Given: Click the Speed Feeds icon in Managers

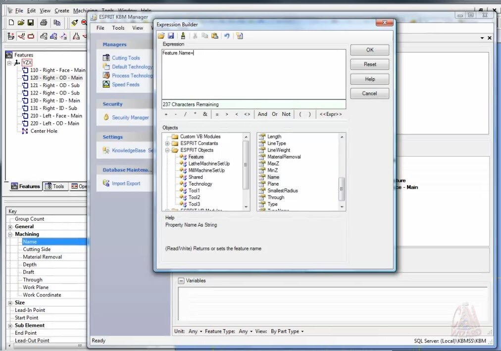Looking at the screenshot, I should click(106, 84).
